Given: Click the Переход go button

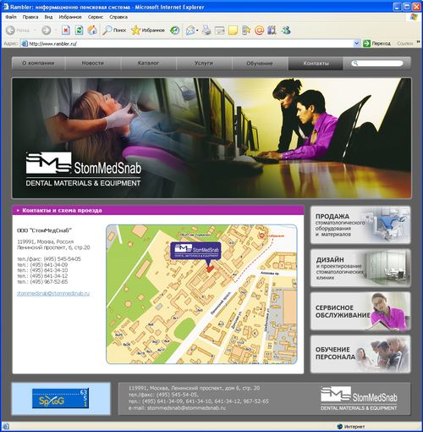Looking at the screenshot, I should click(x=376, y=43).
